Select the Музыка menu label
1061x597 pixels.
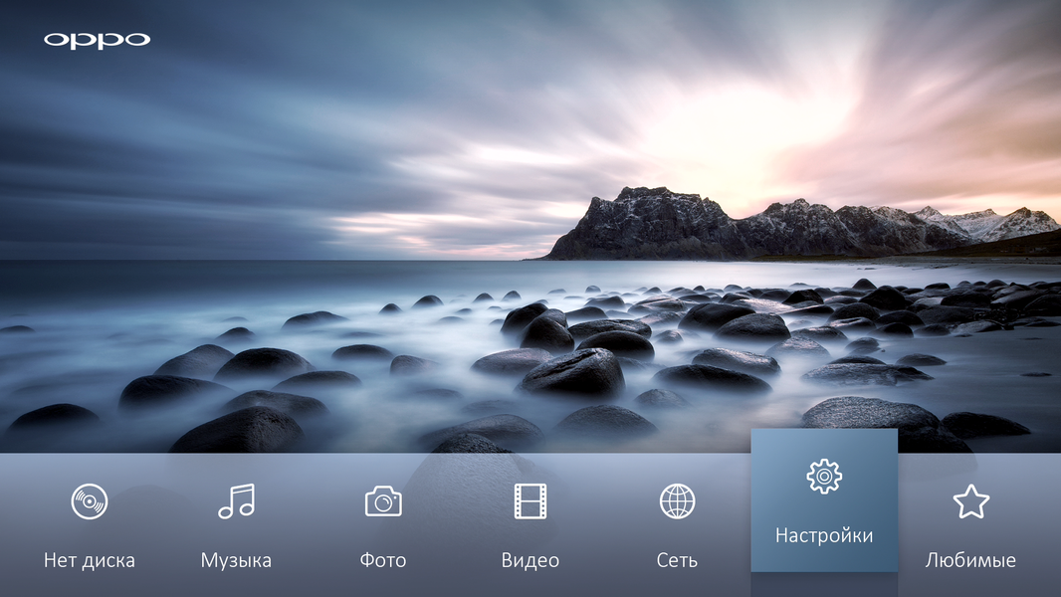(236, 560)
